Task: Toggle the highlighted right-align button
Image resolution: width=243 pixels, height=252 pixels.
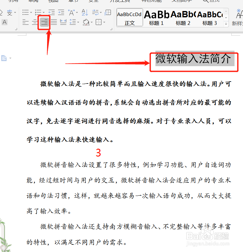Action: tap(44, 22)
